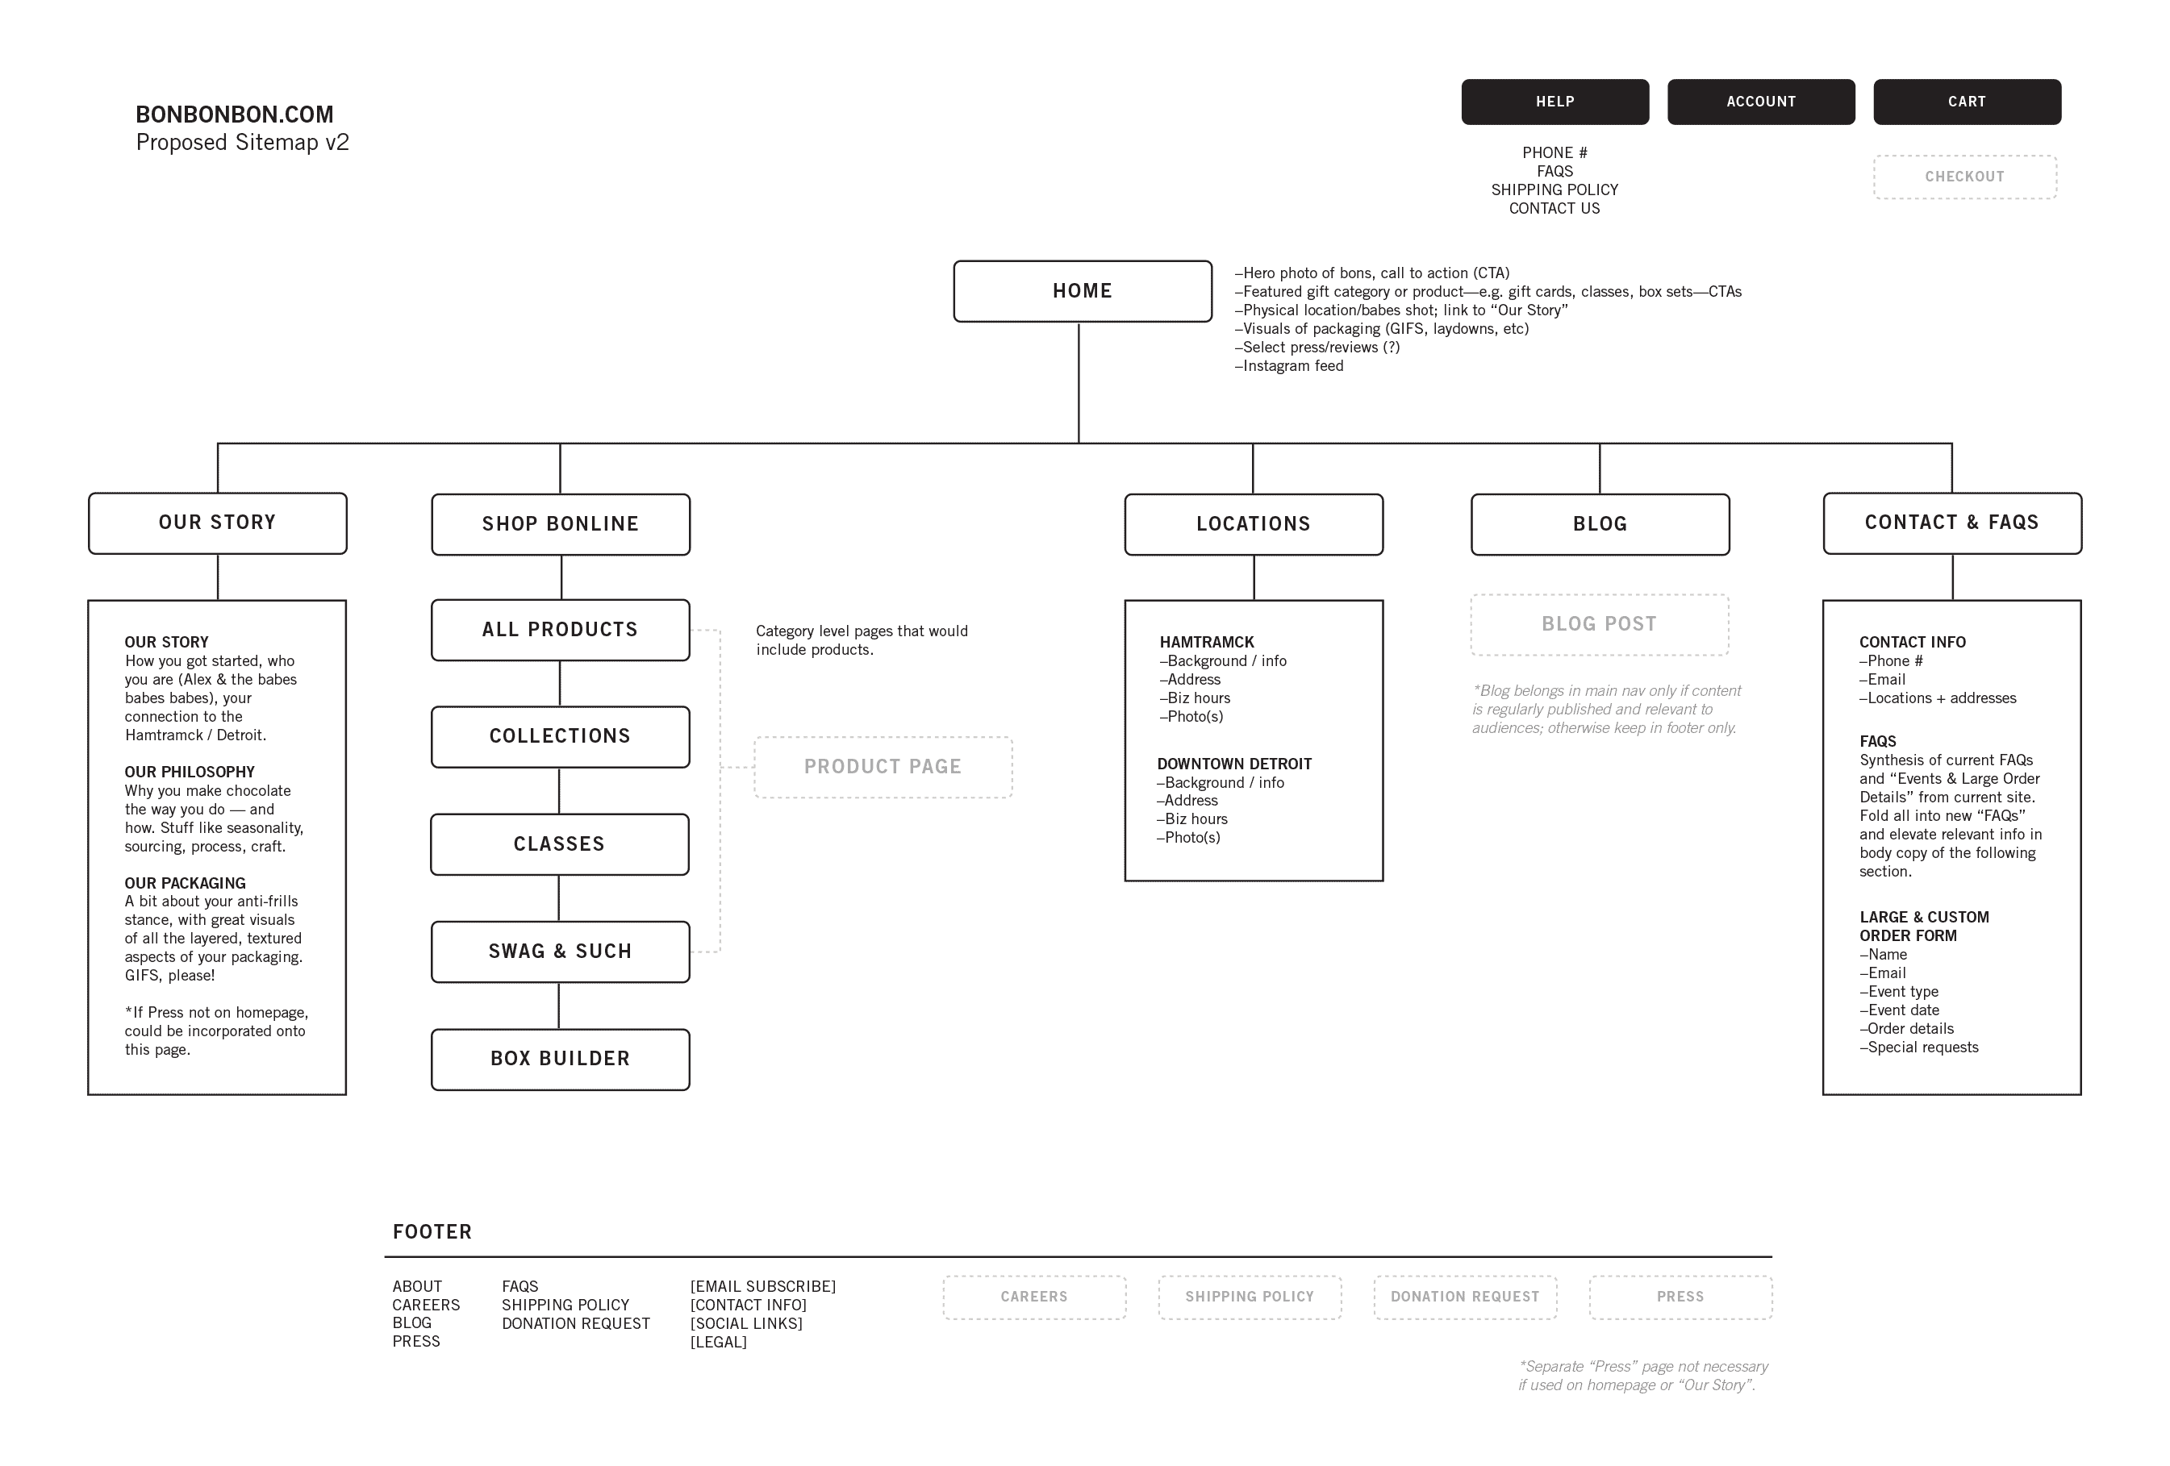The width and height of the screenshot is (2170, 1466).
Task: Select SHIPPING POLICY under HELP menu
Action: tap(1558, 189)
